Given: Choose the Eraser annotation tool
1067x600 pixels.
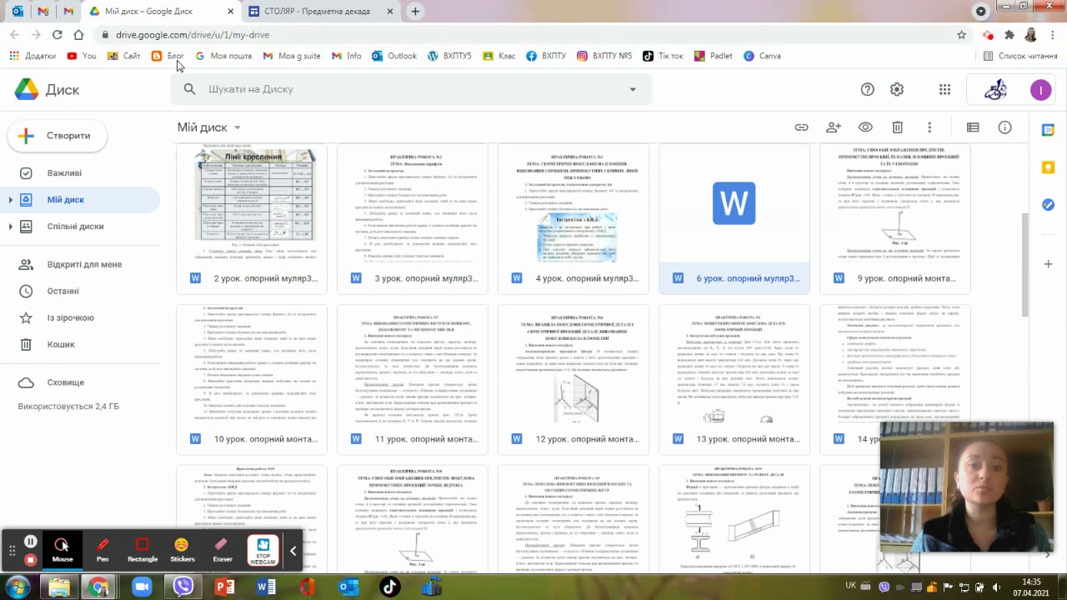Looking at the screenshot, I should [222, 550].
